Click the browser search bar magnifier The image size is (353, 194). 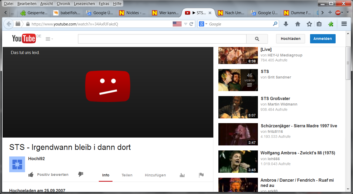(x=275, y=24)
